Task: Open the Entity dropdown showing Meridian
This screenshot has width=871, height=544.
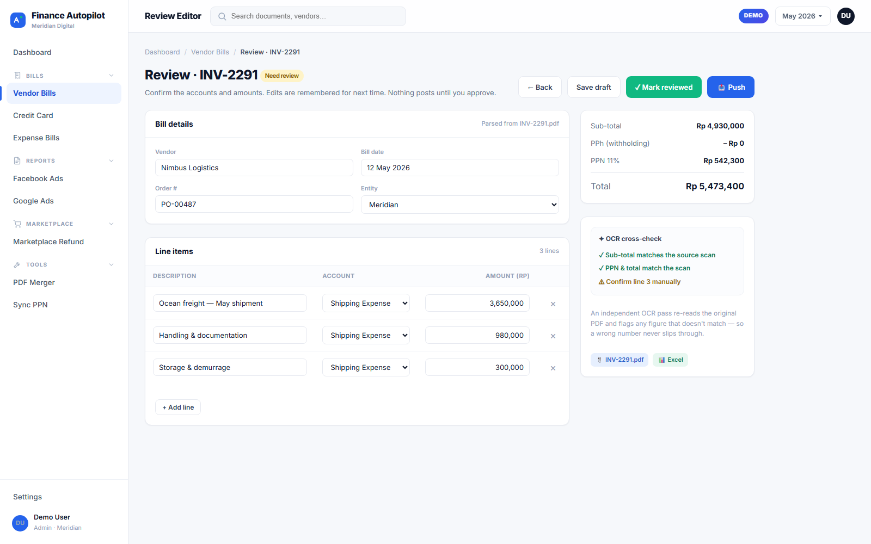Action: [x=460, y=205]
